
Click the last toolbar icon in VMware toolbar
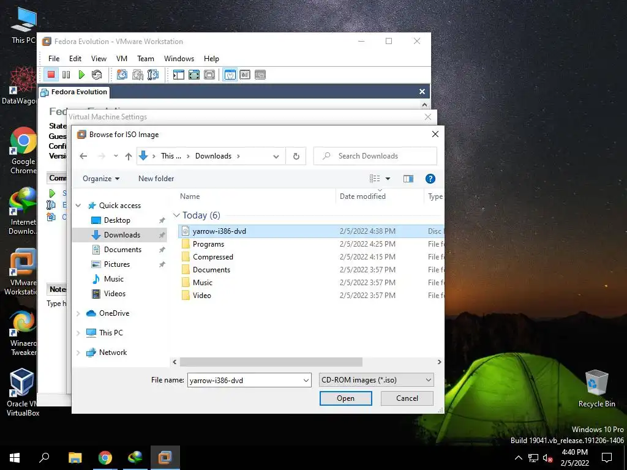[x=260, y=75]
